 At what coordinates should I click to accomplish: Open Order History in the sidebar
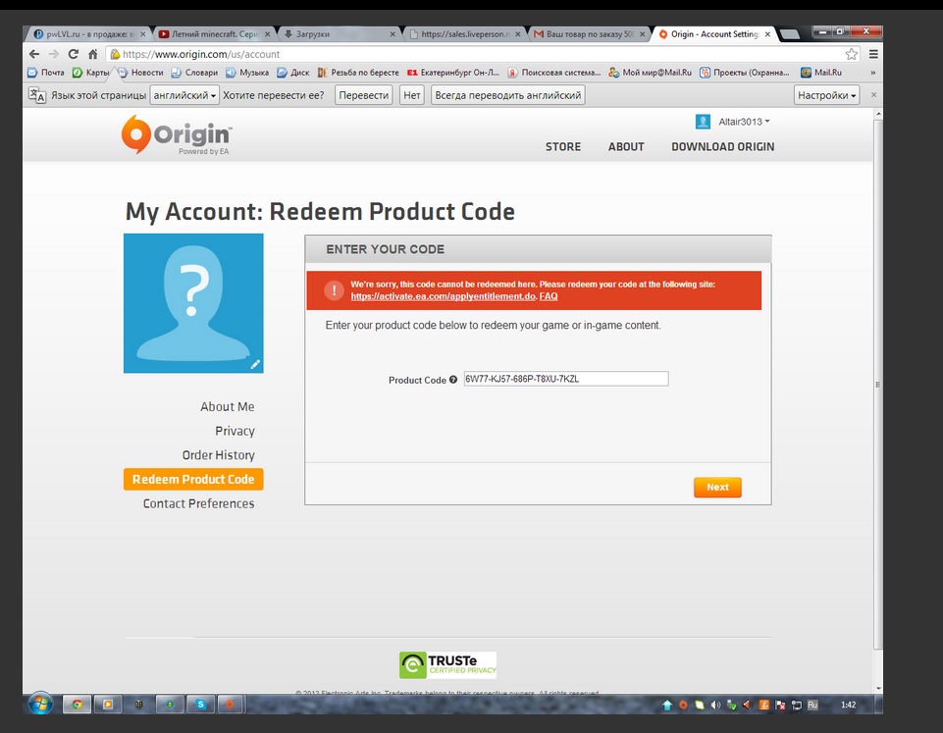(x=218, y=455)
